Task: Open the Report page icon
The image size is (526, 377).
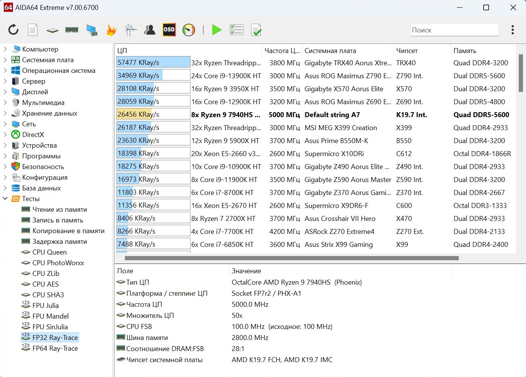Action: click(33, 30)
